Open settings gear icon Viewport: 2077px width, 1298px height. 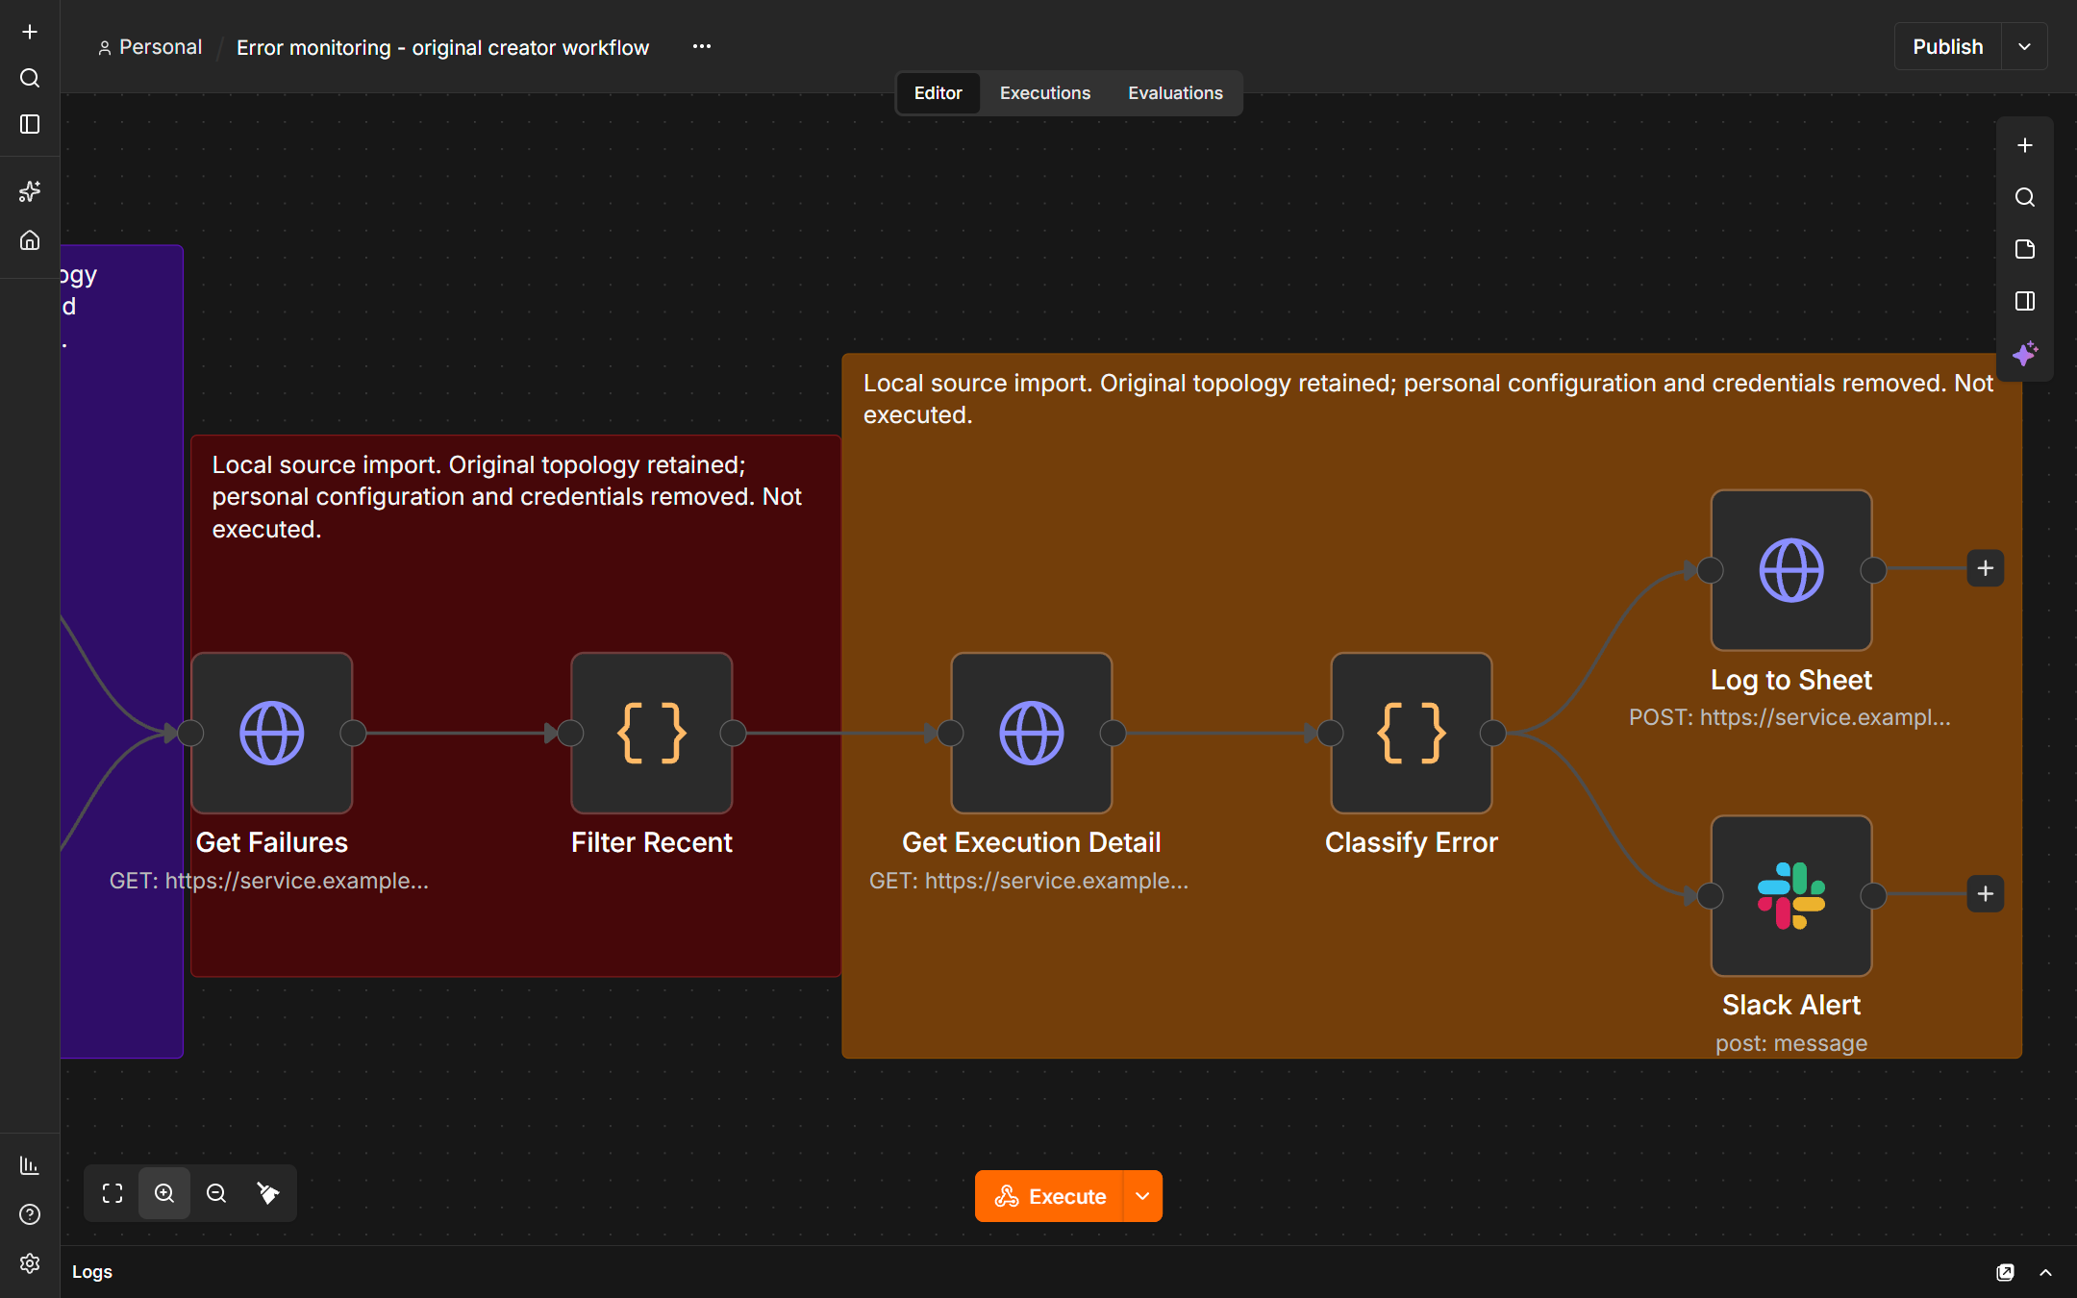(30, 1263)
